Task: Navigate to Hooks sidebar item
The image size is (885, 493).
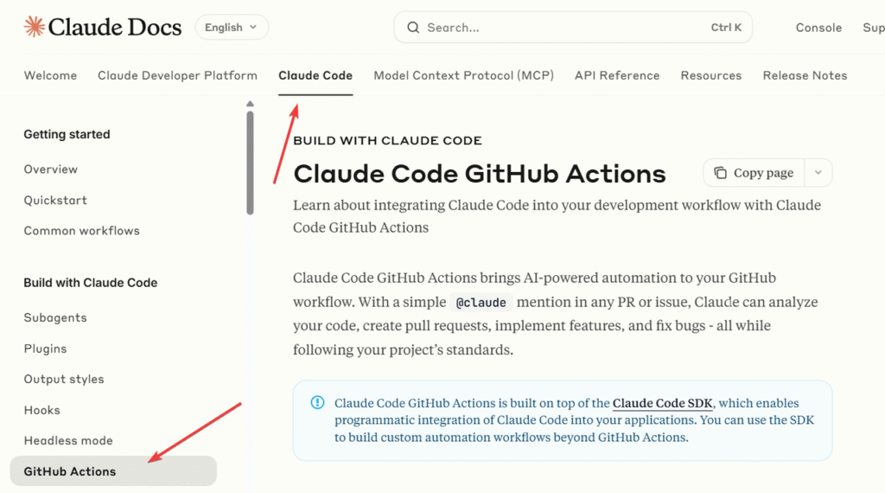Action: click(42, 410)
